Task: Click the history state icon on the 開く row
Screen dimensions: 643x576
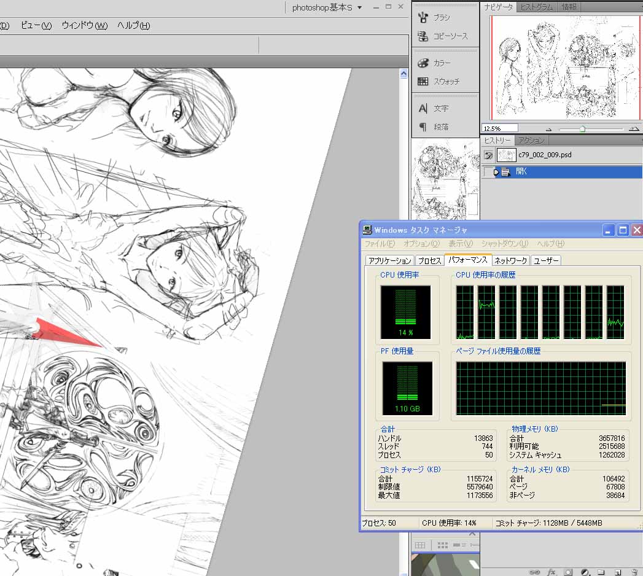Action: pos(505,172)
